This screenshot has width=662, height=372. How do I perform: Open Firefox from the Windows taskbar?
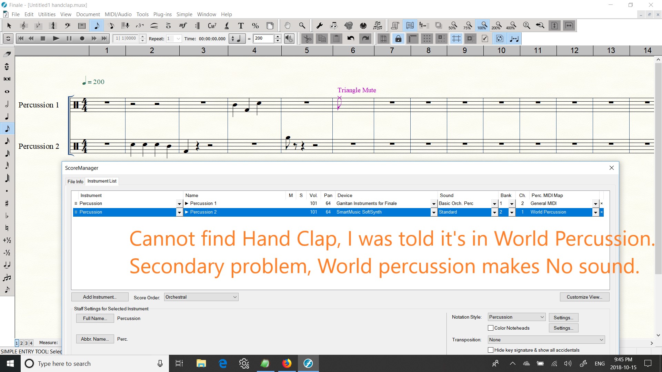point(287,363)
